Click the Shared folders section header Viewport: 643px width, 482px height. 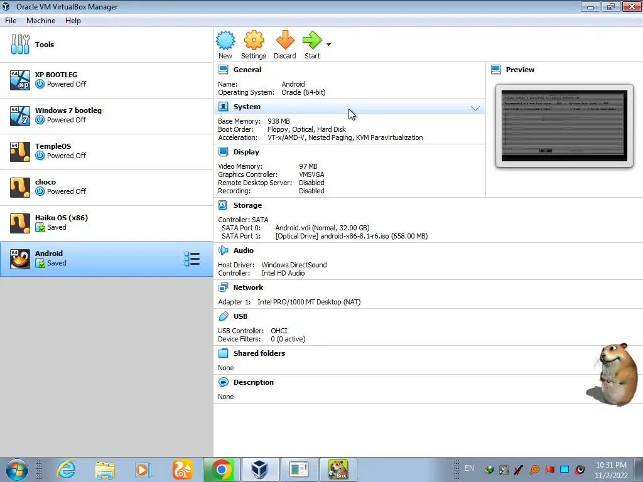259,353
